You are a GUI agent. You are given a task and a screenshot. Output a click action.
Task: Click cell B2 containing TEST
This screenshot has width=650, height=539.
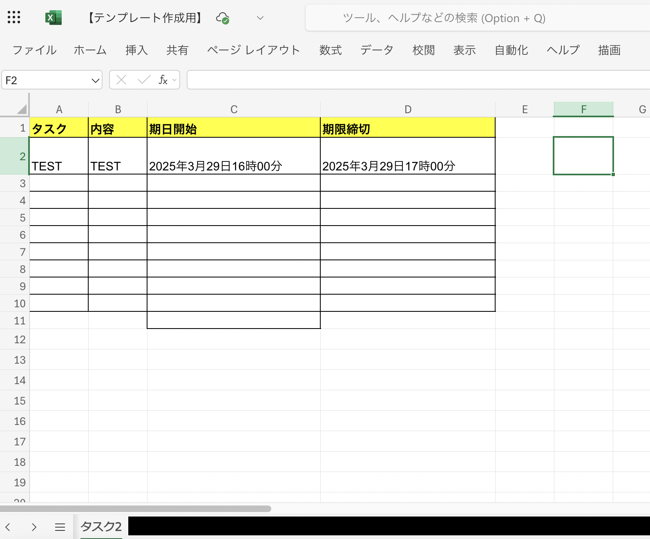point(118,156)
